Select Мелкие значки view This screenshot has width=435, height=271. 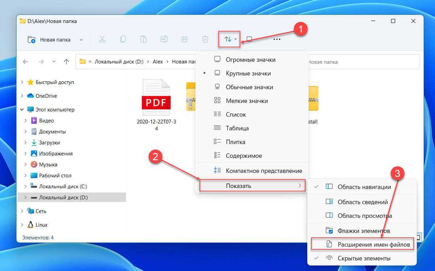click(x=252, y=101)
